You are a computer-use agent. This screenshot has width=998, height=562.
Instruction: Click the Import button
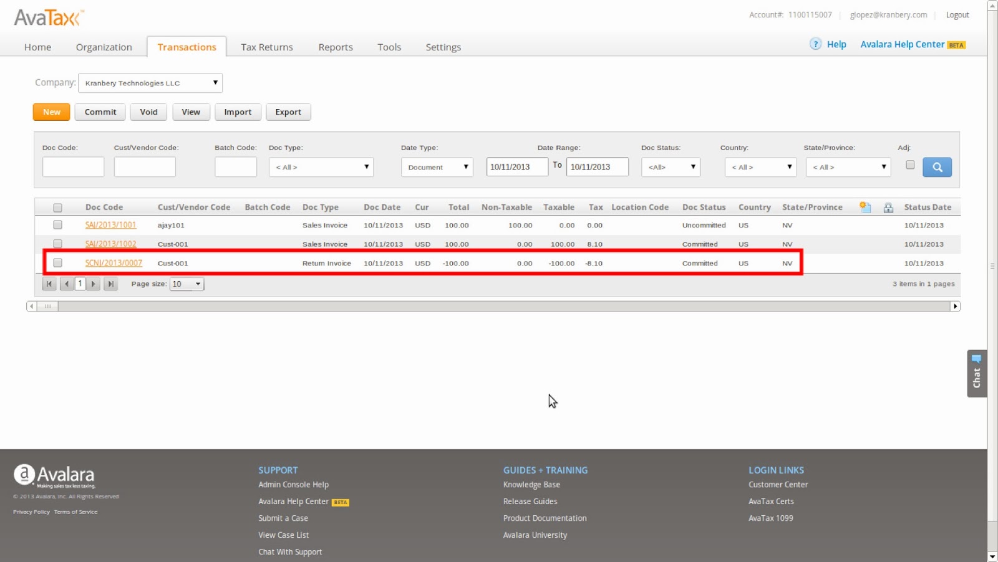tap(238, 112)
